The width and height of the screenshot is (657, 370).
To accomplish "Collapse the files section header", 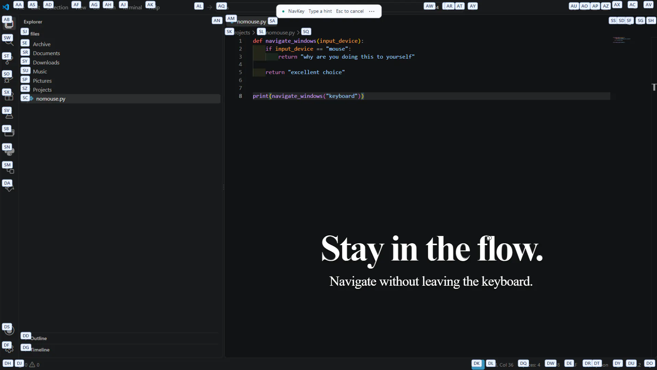I will tap(120, 34).
